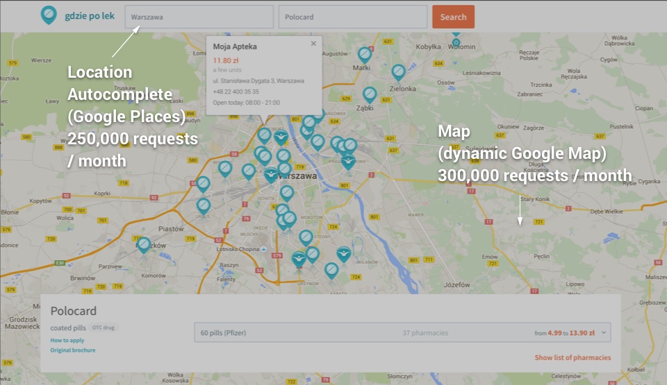Click the 11.80 zł price in popup
The image size is (667, 385).
pyautogui.click(x=226, y=60)
